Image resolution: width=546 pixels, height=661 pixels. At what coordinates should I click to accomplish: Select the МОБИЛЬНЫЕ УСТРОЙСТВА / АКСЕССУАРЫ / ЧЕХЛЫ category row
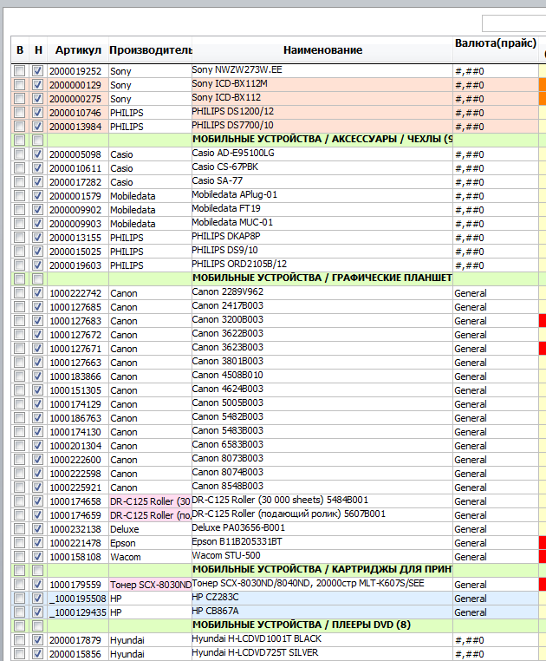coord(322,139)
